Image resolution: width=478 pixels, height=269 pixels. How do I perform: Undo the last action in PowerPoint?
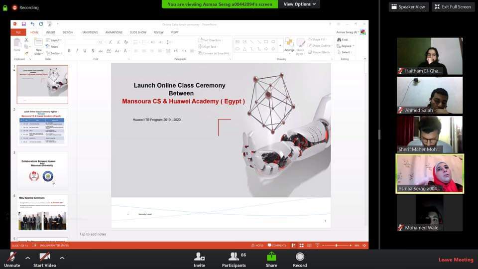[32, 24]
